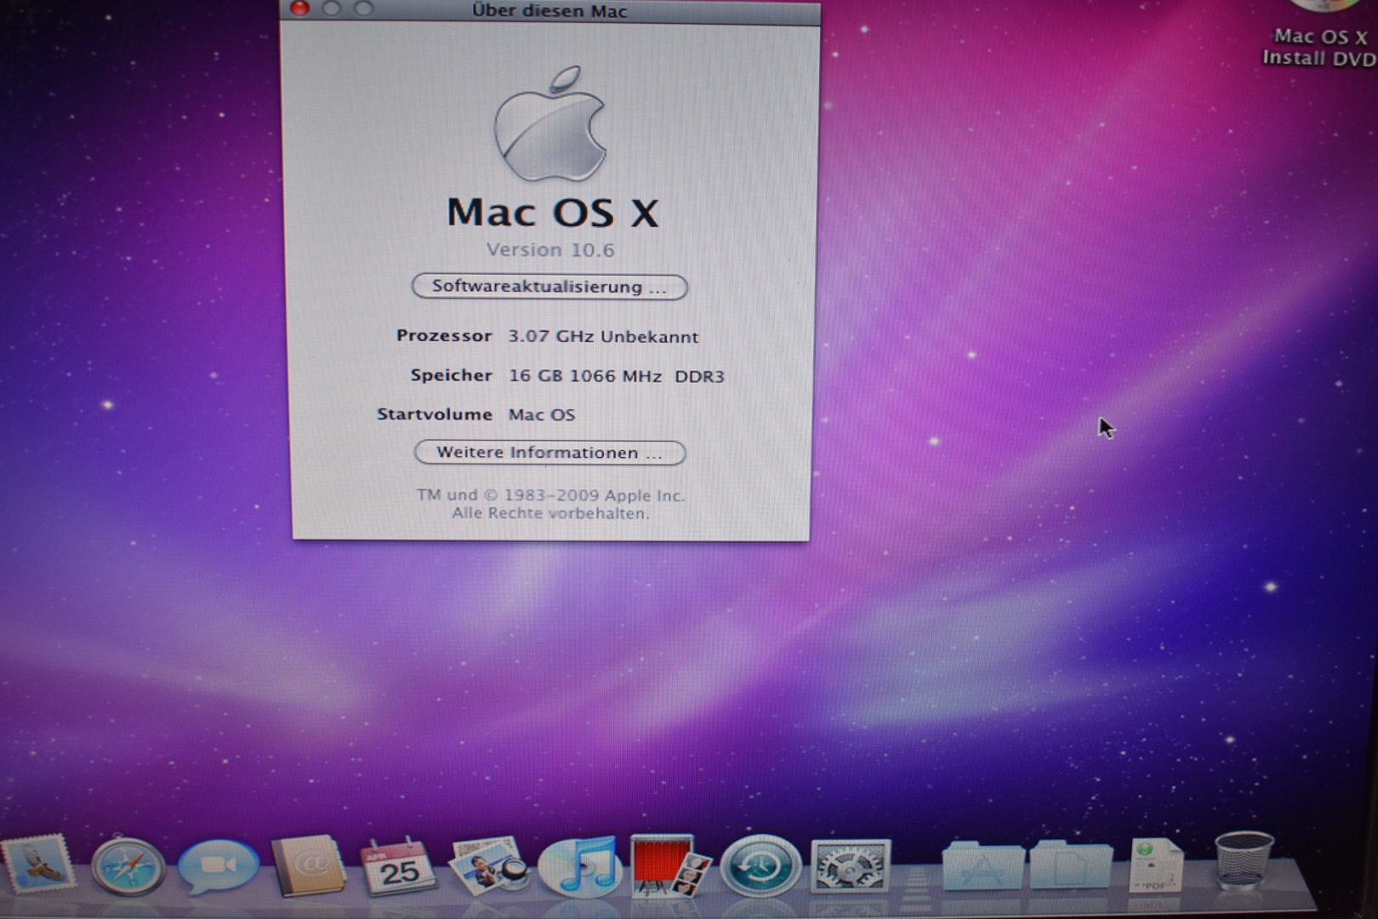Open the Trash in the Dock
The width and height of the screenshot is (1378, 919).
coord(1244,863)
